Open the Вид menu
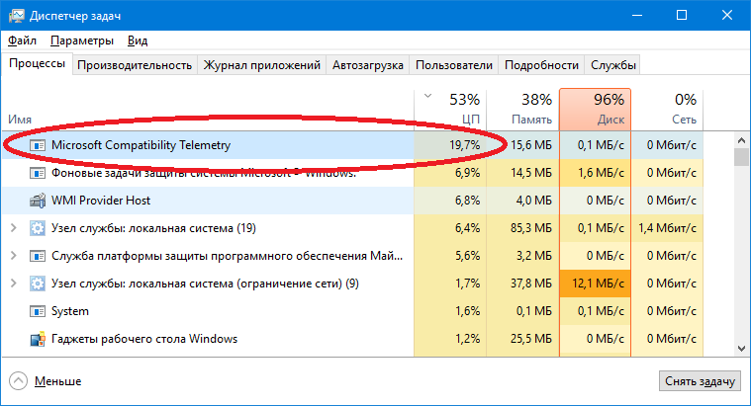This screenshot has width=751, height=406. pos(138,41)
